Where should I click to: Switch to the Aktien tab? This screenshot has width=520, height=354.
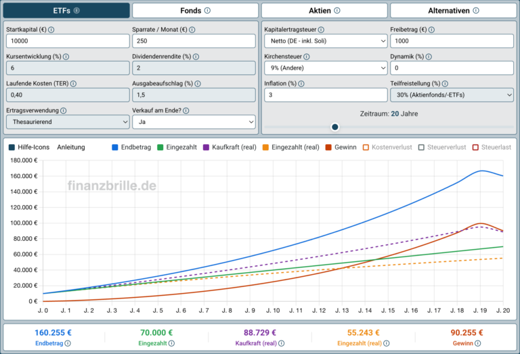tap(324, 11)
